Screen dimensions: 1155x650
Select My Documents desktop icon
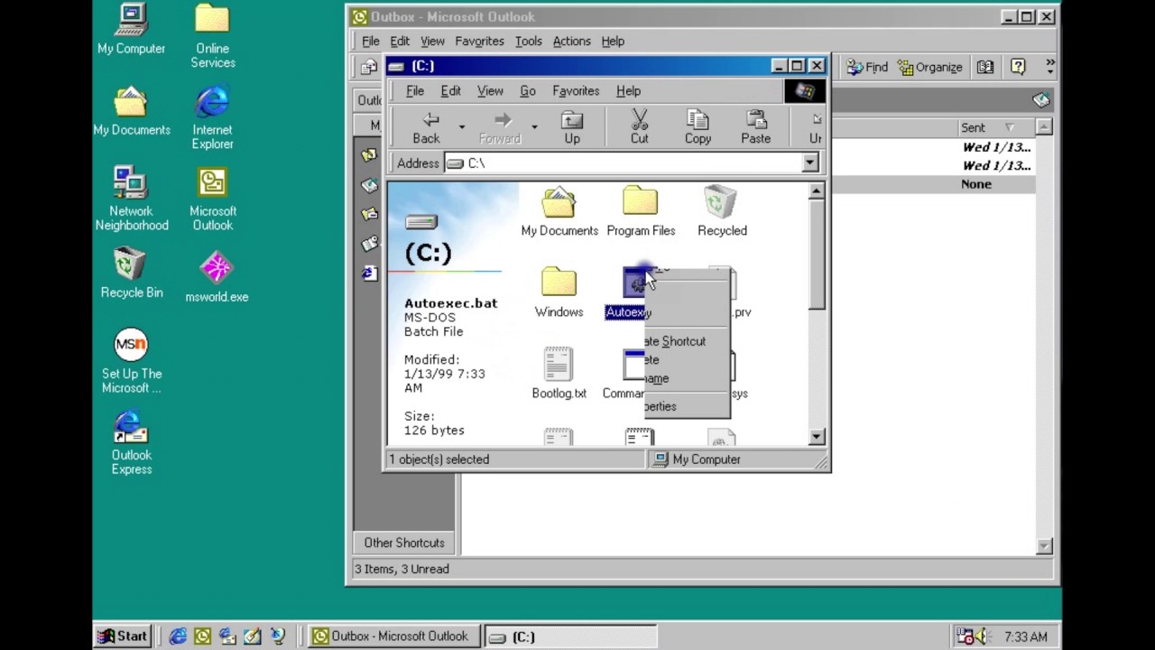(x=131, y=110)
